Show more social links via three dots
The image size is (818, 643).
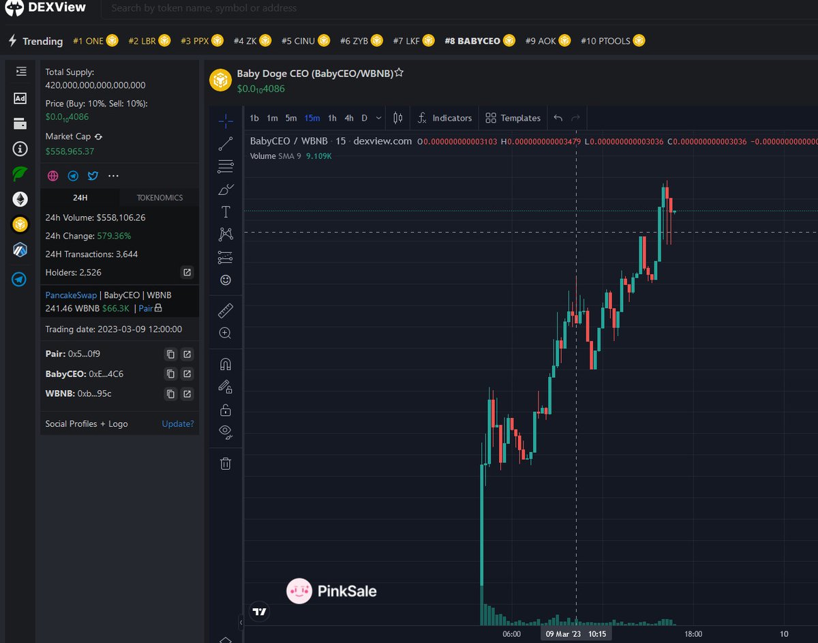coord(113,176)
